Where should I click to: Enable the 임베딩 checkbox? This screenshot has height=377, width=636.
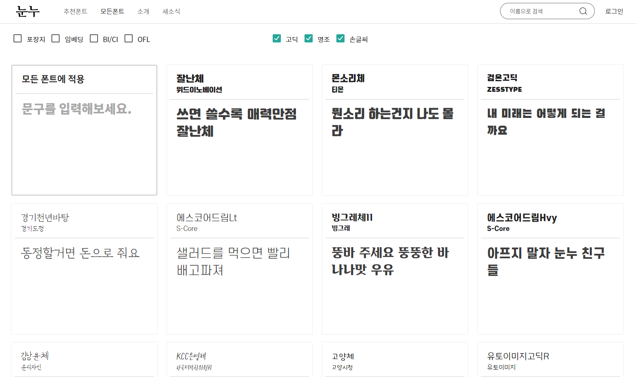click(56, 38)
